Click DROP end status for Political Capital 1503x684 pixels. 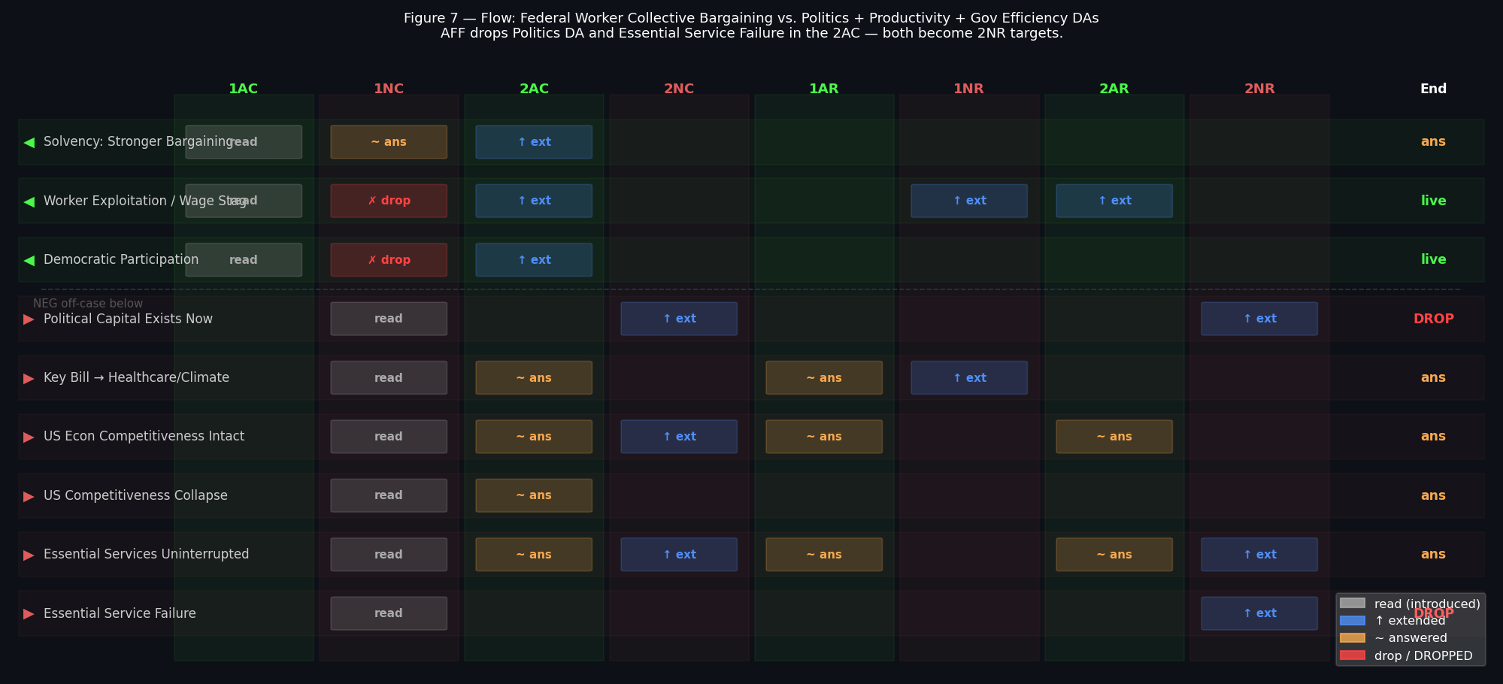[1433, 319]
